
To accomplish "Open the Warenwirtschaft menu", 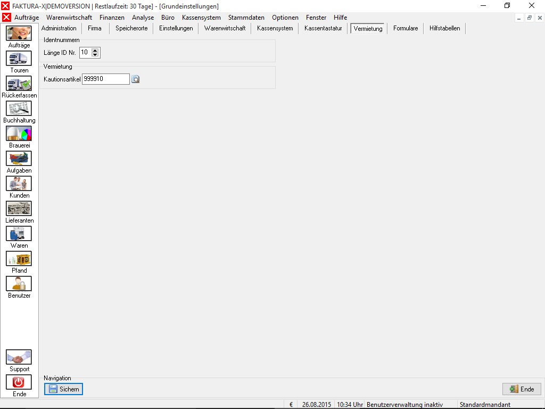I will point(69,18).
